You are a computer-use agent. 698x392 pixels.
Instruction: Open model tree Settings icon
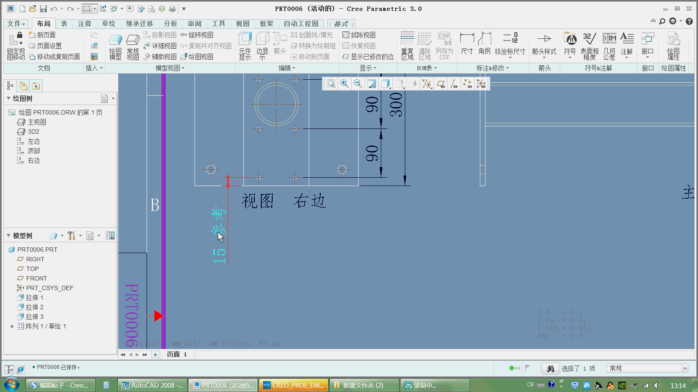point(72,236)
